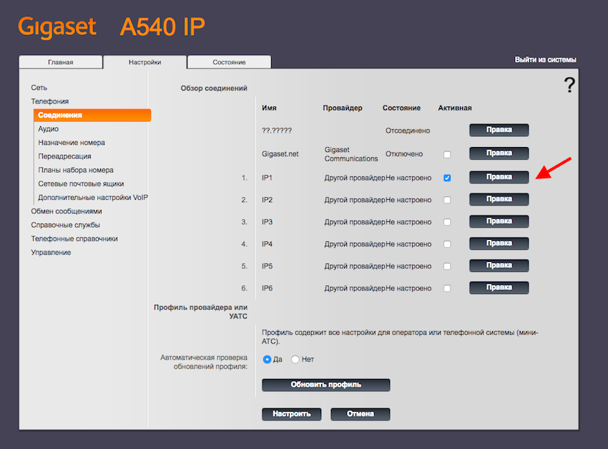Click the Обновить профиль button
608x449 pixels.
325,385
